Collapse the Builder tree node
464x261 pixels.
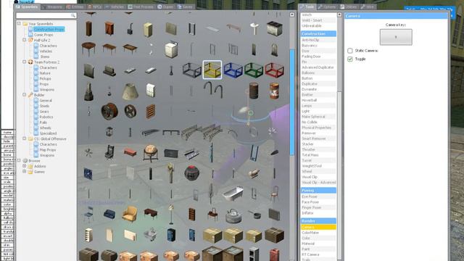(24, 95)
